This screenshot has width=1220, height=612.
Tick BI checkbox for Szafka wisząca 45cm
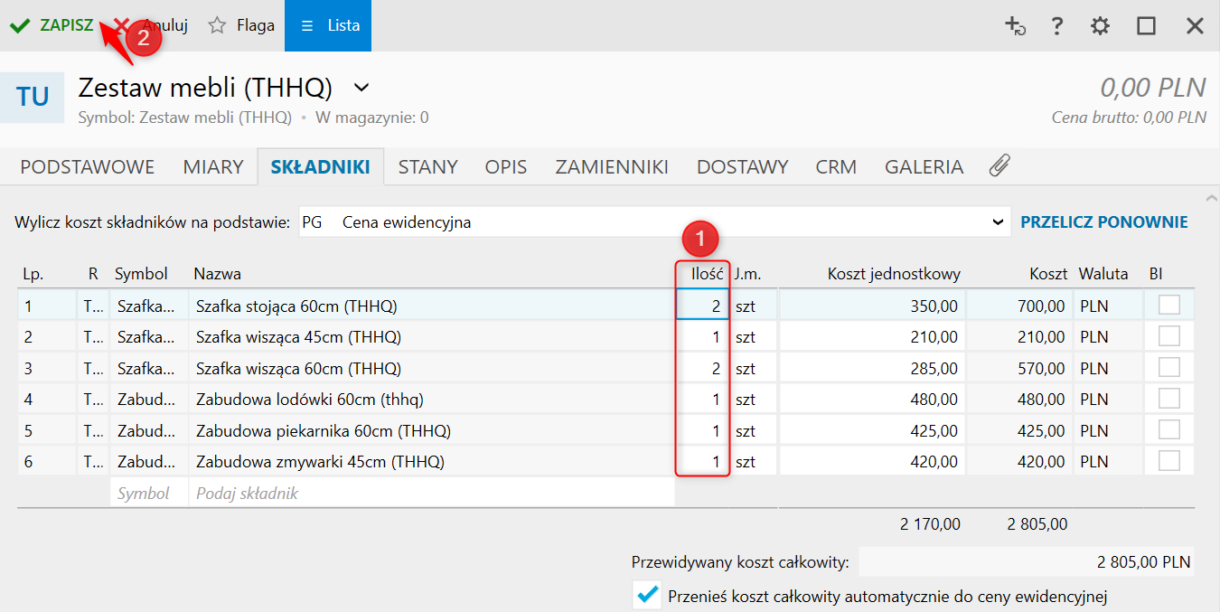[x=1169, y=336]
